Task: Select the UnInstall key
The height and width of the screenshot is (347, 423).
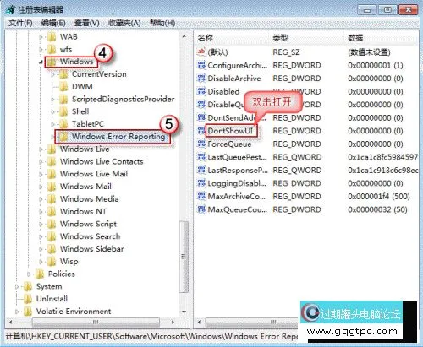Action: click(52, 299)
